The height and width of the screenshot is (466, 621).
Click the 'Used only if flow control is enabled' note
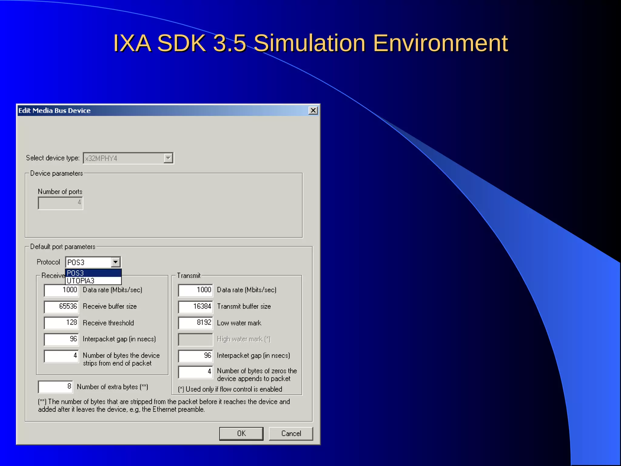[x=230, y=389]
